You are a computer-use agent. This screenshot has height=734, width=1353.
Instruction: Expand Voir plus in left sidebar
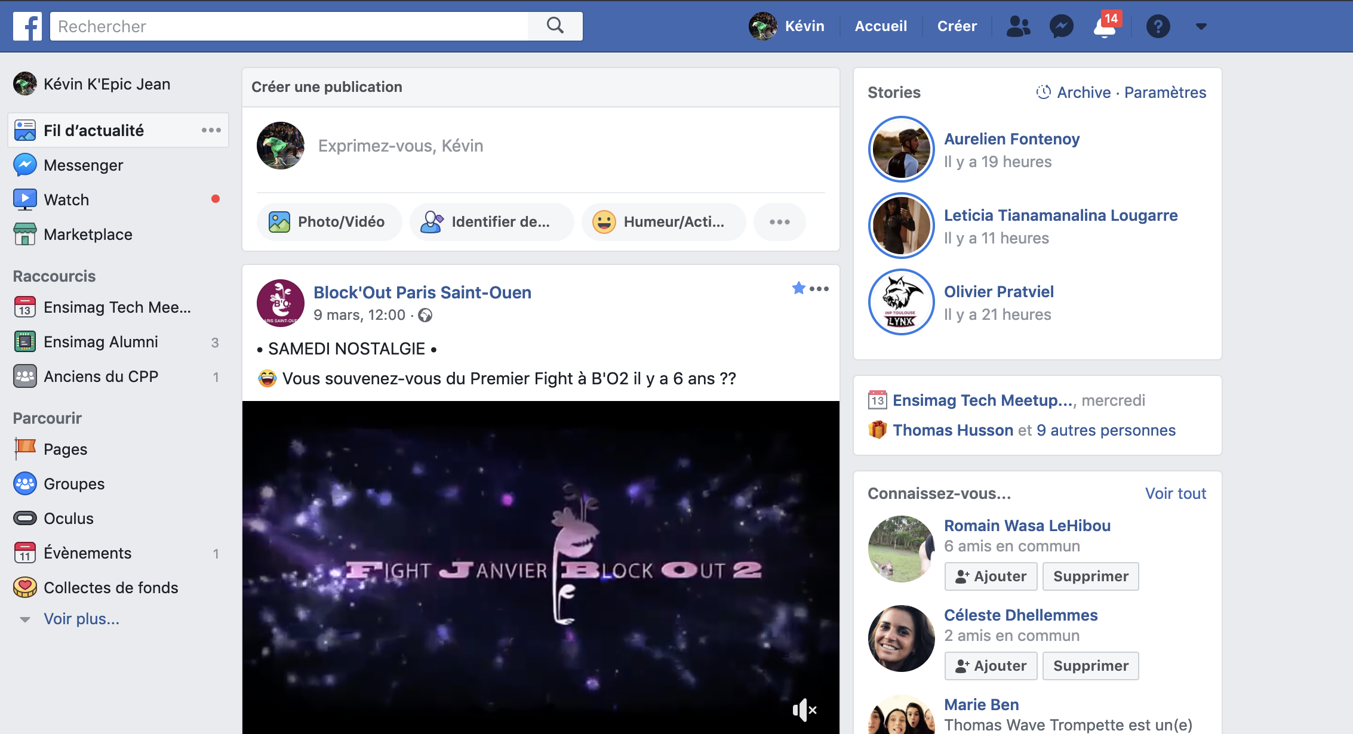81,619
